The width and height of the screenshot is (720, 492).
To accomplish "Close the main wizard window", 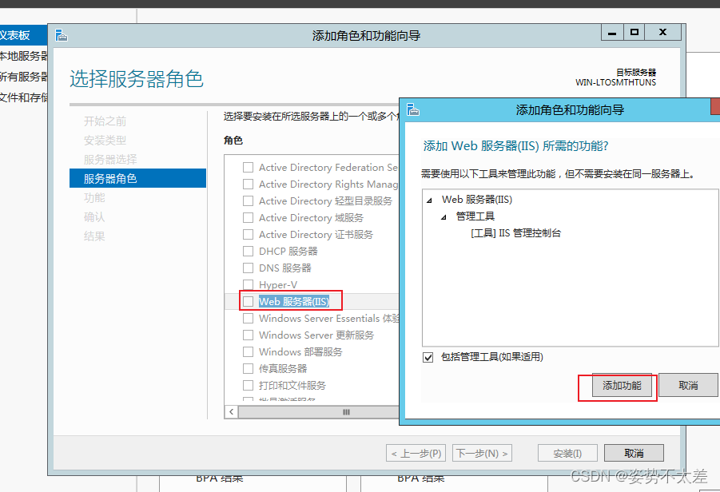I will 662,33.
